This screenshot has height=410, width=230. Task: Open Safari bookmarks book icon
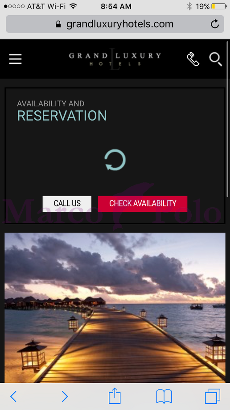click(164, 397)
